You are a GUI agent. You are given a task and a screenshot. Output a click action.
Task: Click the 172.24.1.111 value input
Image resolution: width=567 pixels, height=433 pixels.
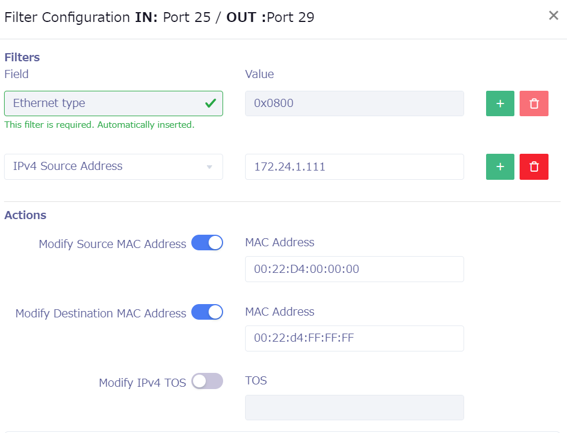354,166
